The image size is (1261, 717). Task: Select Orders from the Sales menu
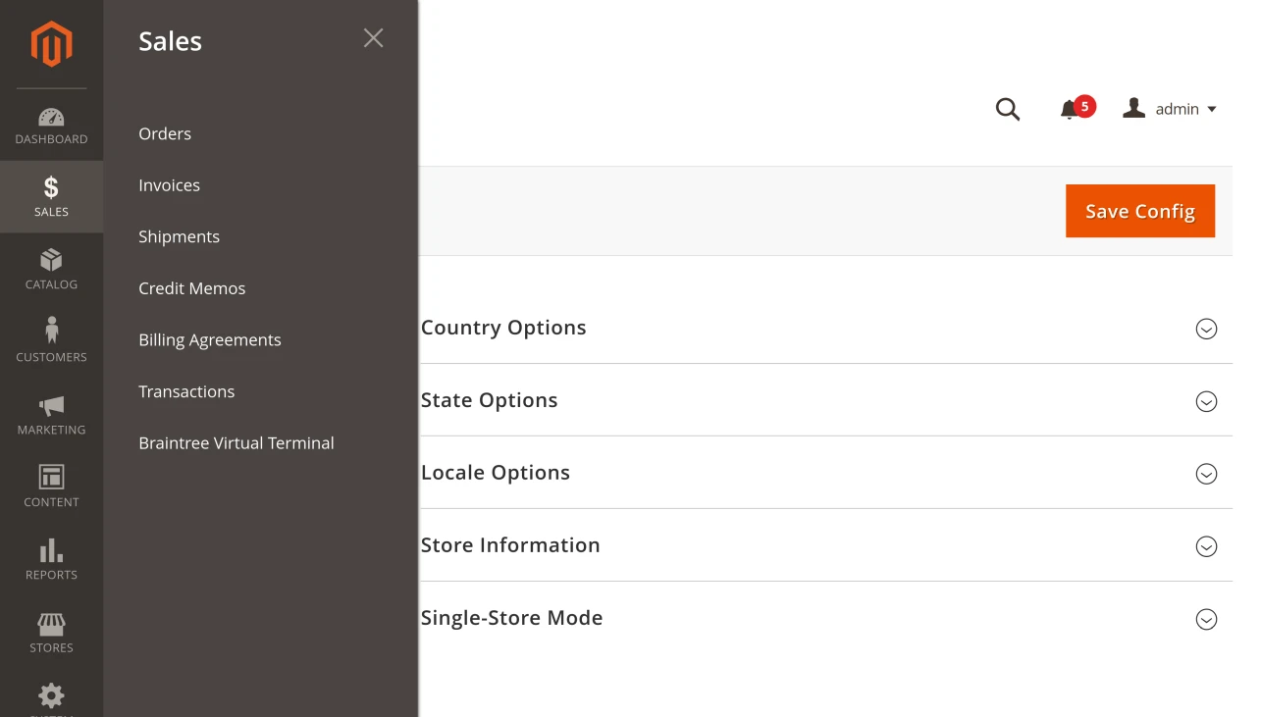coord(165,133)
